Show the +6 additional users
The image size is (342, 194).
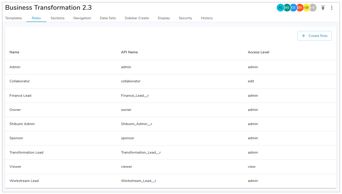coord(313,8)
